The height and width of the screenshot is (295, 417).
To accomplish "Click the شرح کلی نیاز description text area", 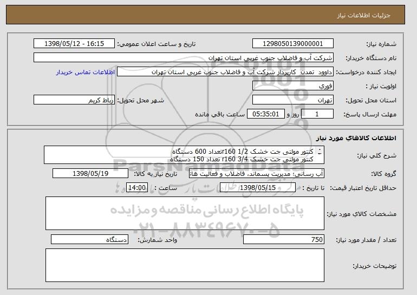I will (x=184, y=155).
